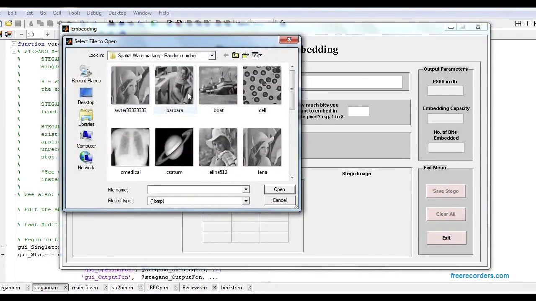The width and height of the screenshot is (536, 301).
Task: Go back using the dialog's back arrow
Action: pos(226,55)
